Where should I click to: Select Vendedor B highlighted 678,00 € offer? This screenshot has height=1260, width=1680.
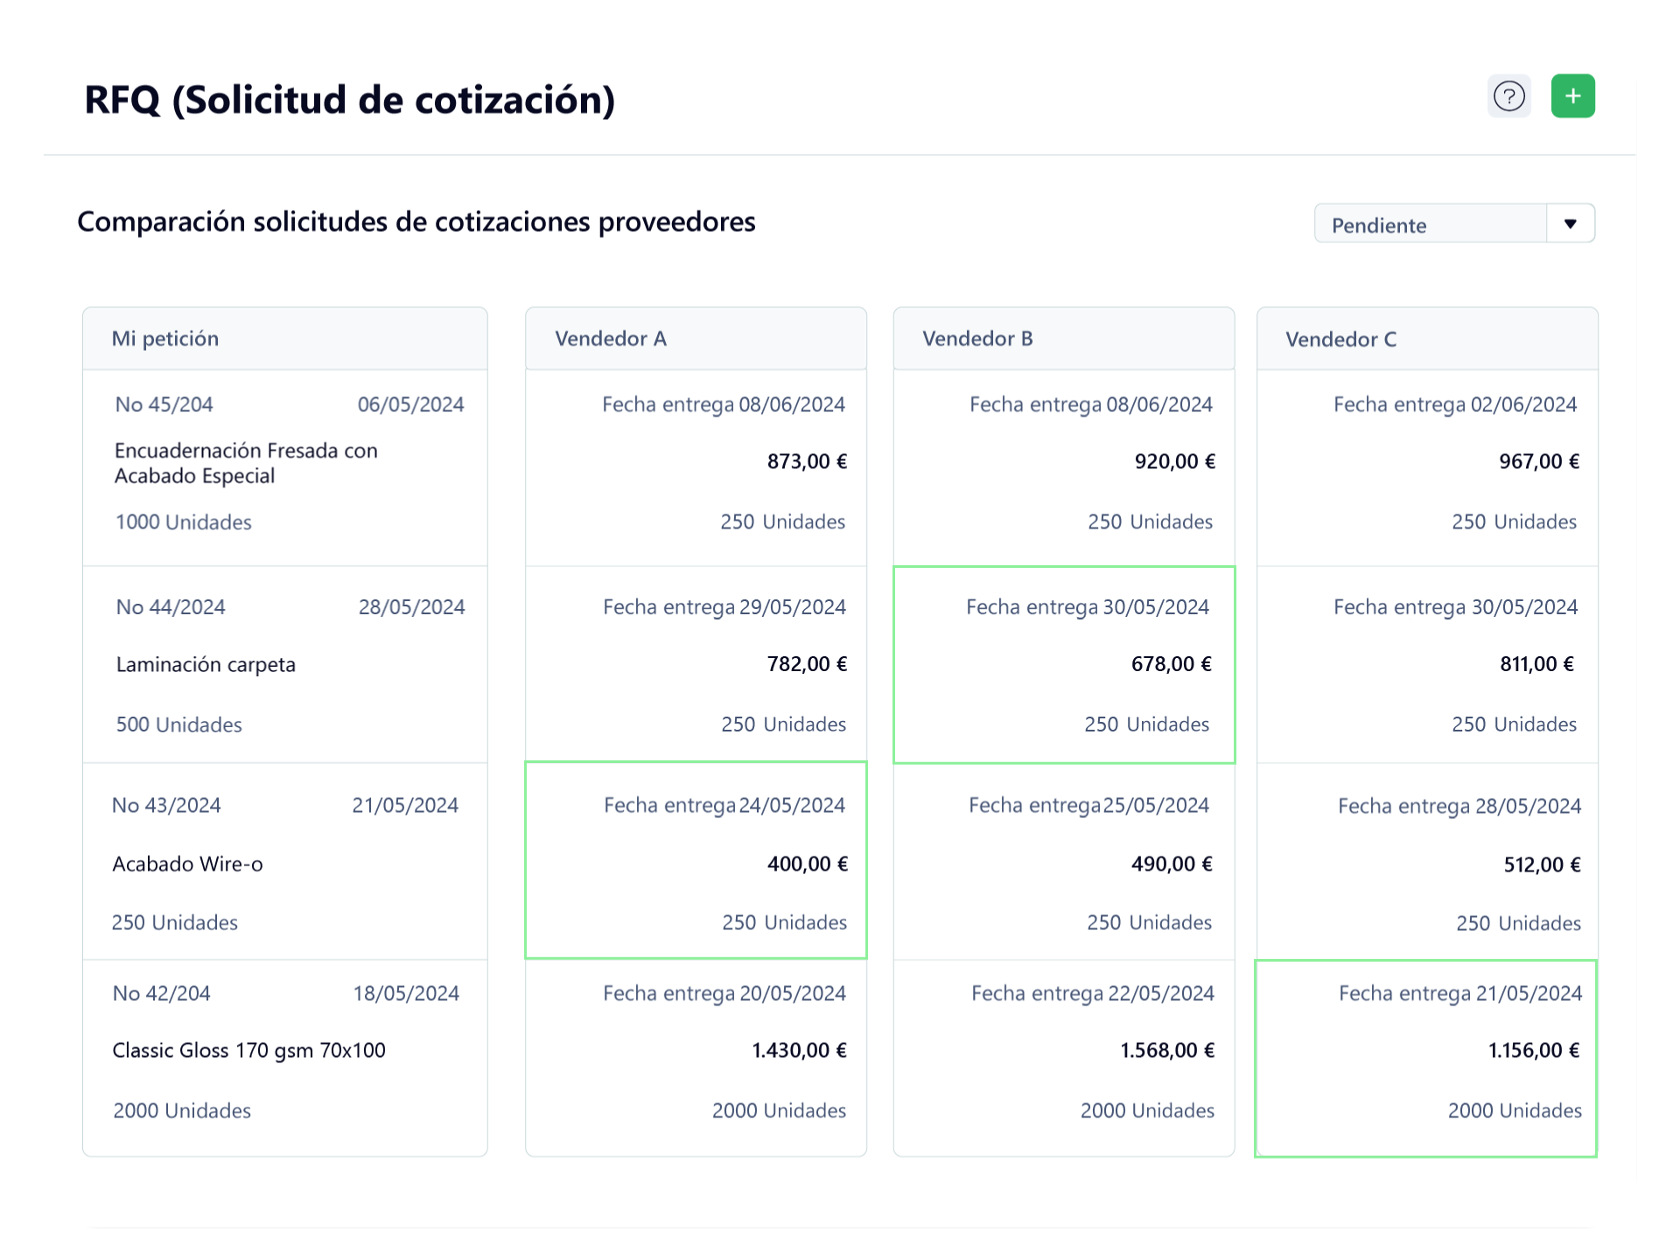pos(1064,665)
